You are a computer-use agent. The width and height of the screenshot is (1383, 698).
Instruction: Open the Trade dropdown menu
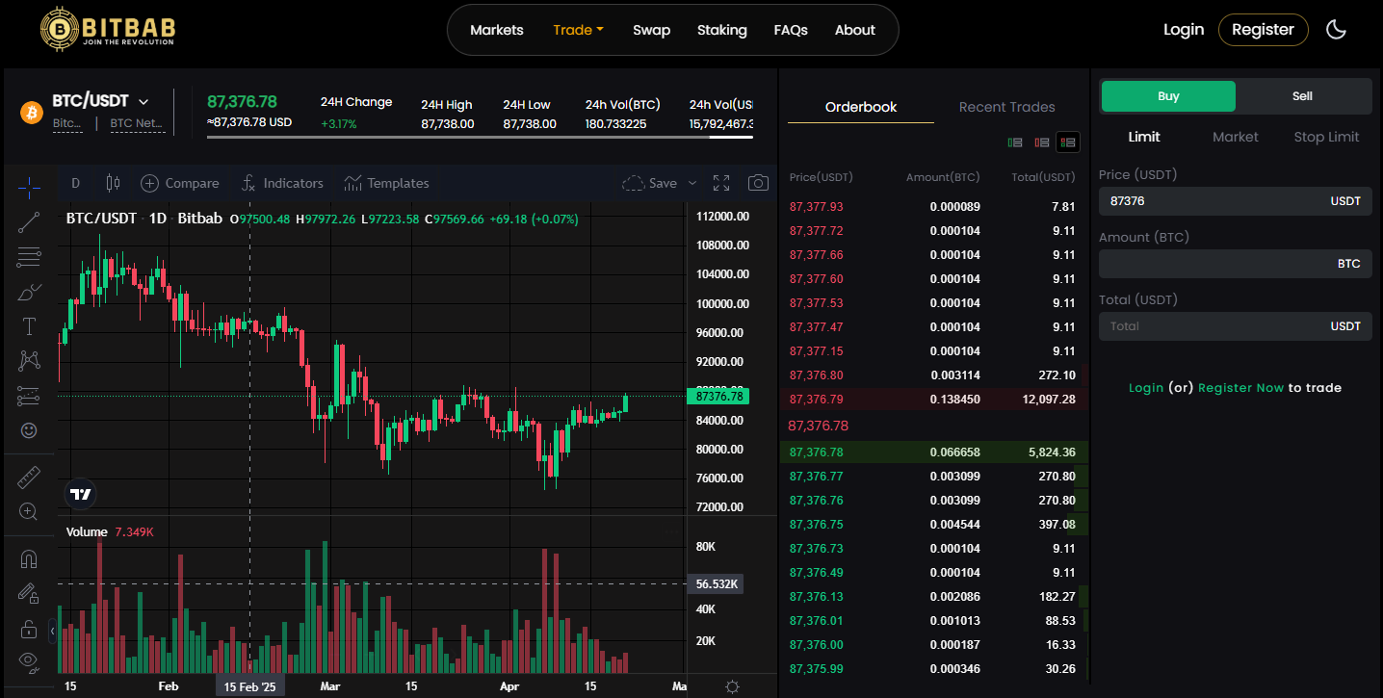click(x=578, y=30)
